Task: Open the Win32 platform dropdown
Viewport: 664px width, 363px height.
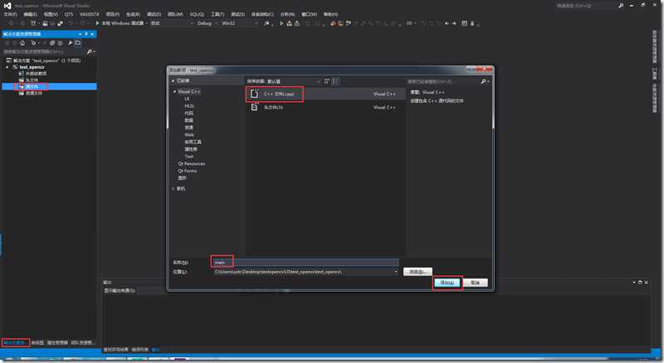Action: tap(239, 23)
